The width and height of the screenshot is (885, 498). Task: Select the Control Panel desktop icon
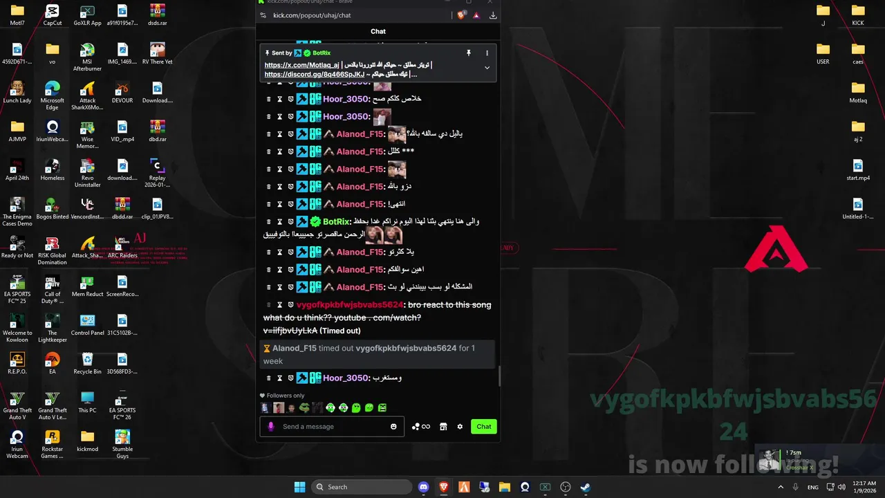pos(87,325)
